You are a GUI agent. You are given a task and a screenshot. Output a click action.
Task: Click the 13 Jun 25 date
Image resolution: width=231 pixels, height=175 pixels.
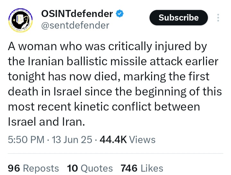point(72,140)
